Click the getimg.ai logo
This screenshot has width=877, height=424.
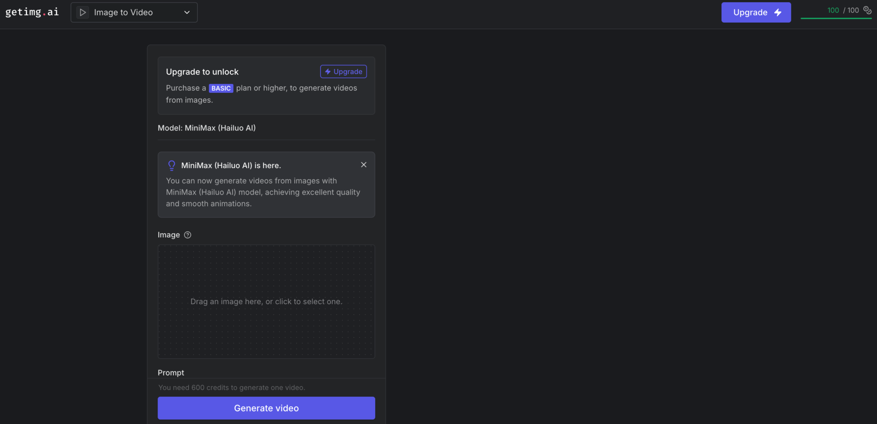pyautogui.click(x=32, y=12)
